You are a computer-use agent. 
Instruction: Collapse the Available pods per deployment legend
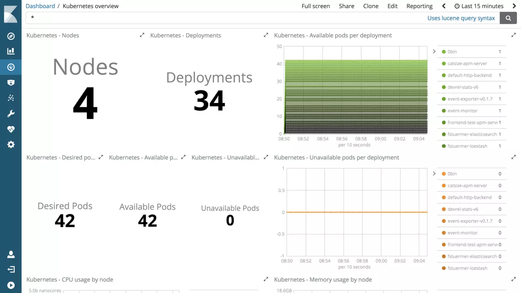(434, 52)
